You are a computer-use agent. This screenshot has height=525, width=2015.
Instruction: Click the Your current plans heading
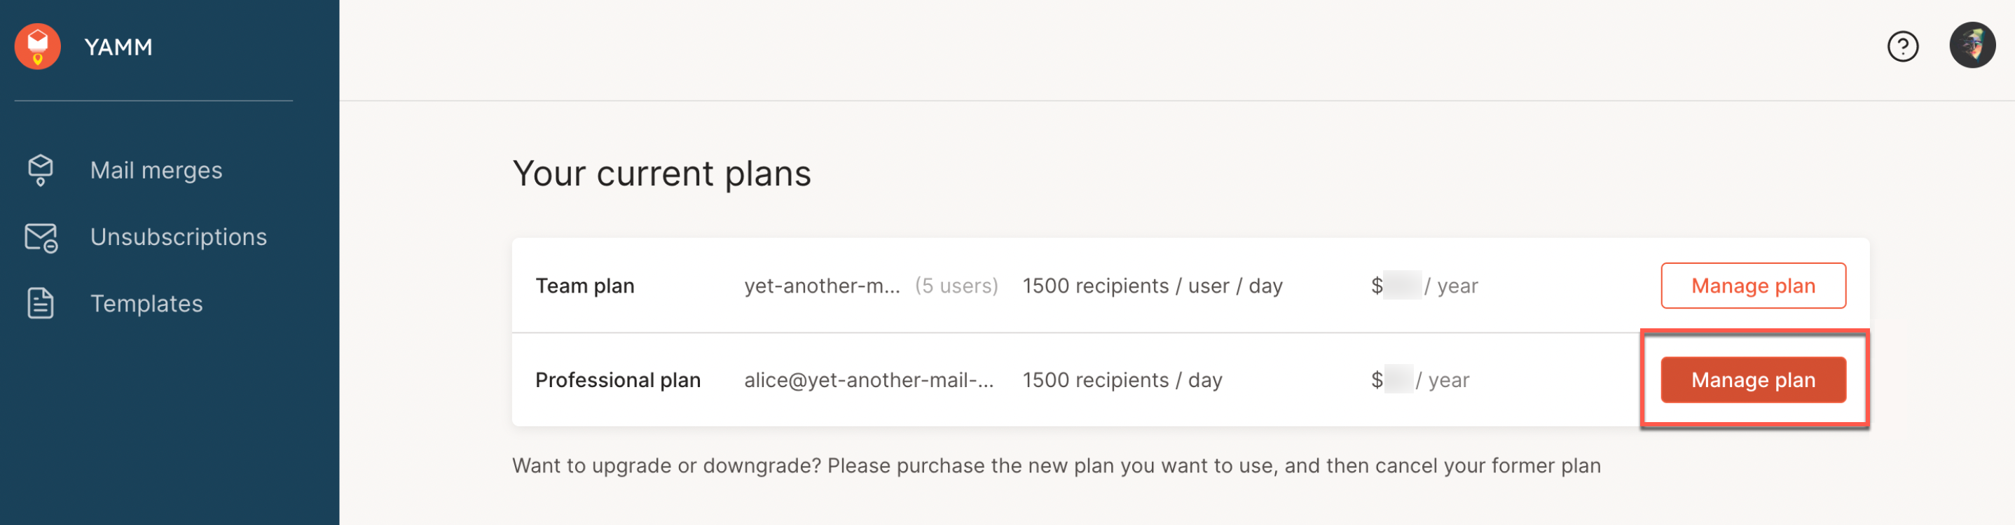click(x=662, y=174)
